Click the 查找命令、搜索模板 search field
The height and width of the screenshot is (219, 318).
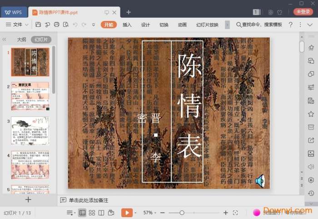(259, 25)
